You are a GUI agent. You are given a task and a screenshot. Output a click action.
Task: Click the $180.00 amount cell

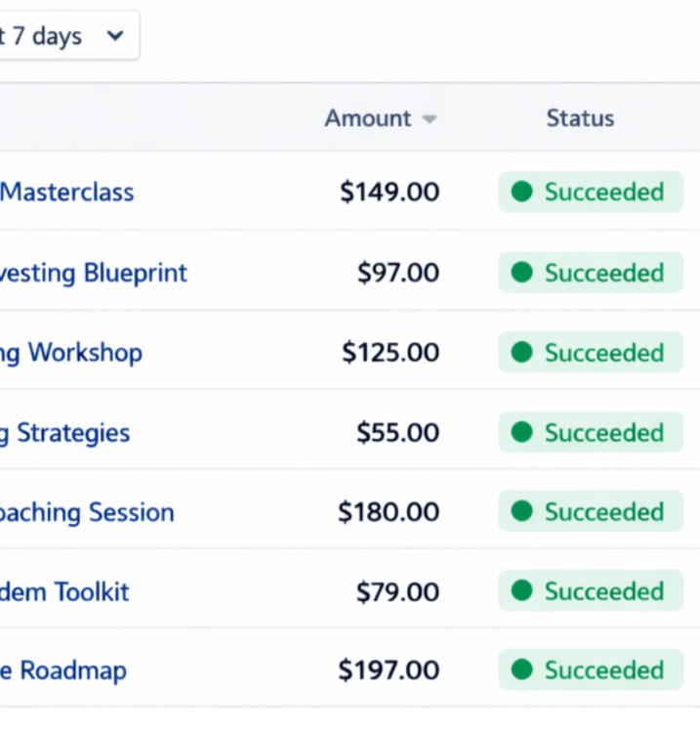pyautogui.click(x=389, y=512)
